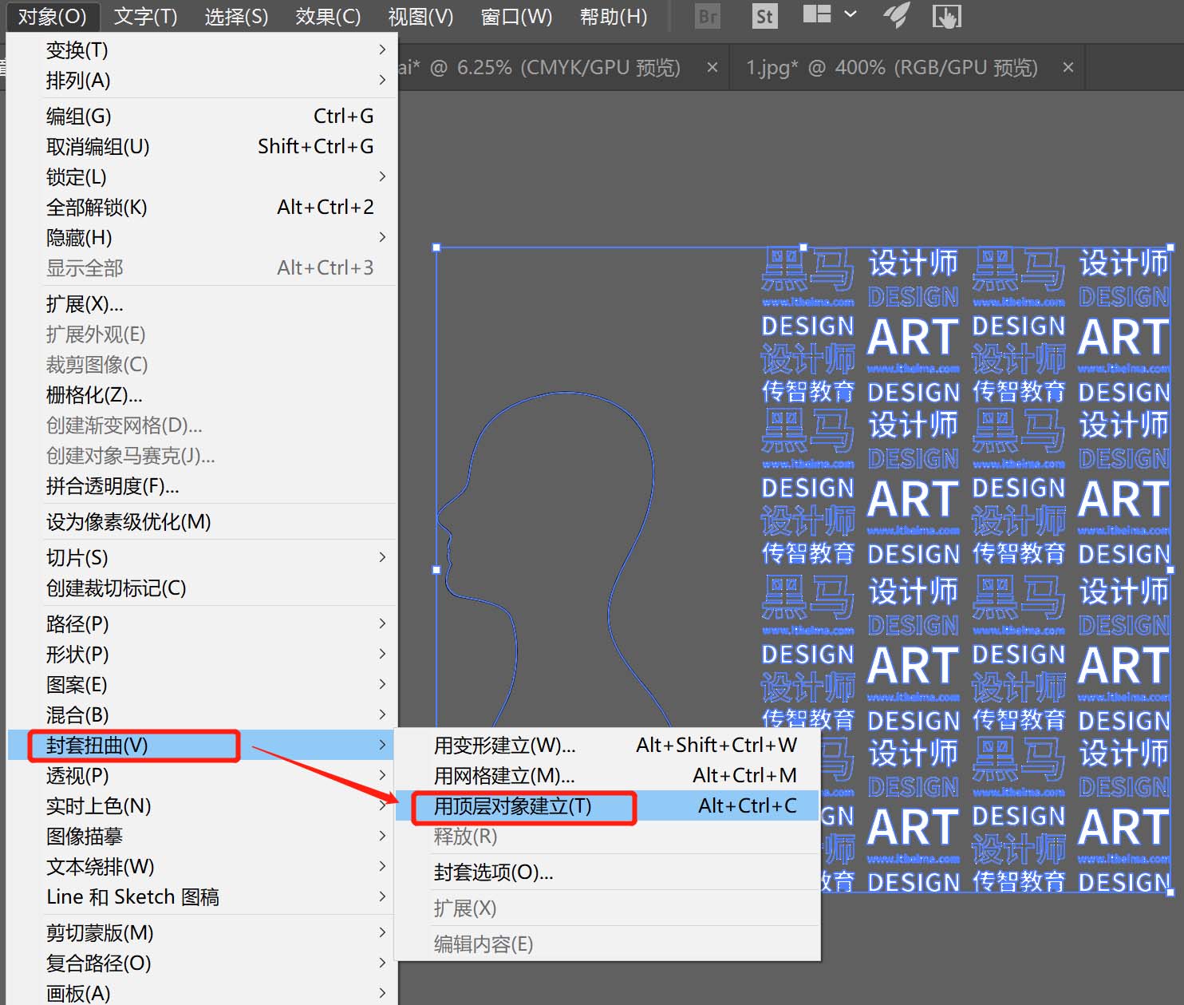
Task: Expand the 变换(T) submenu
Action: click(x=202, y=49)
